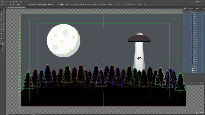Hide Layer 3 with its eye icon

coord(184,14)
